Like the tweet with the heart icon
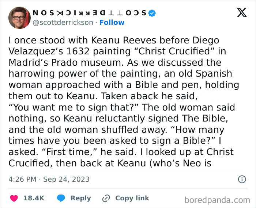This screenshot has width=256, height=208. coord(14,198)
